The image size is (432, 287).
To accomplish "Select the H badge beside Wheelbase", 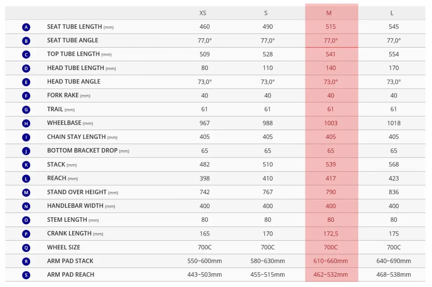I will coord(26,123).
